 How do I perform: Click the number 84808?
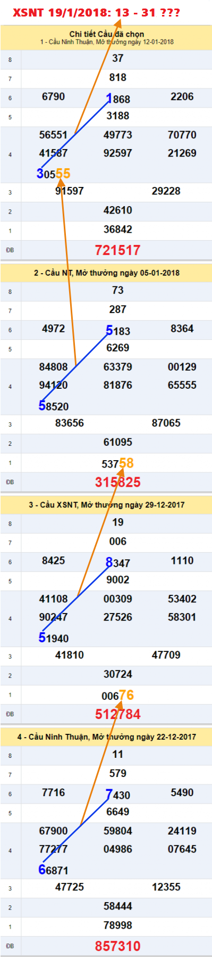click(53, 367)
